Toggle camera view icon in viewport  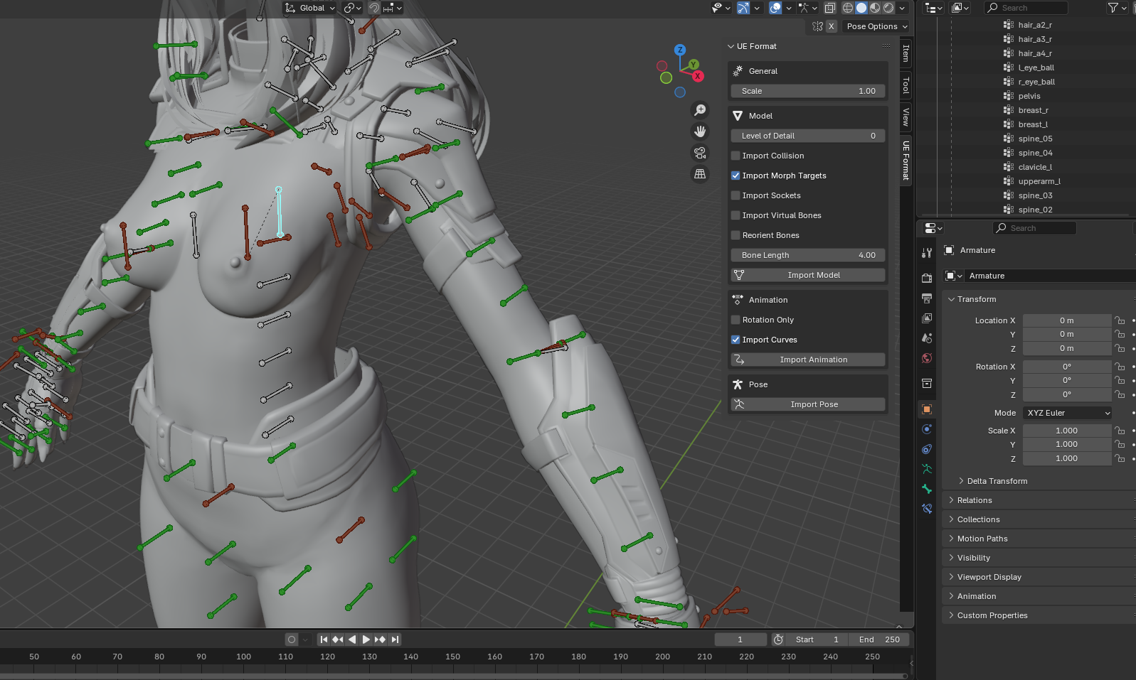700,153
